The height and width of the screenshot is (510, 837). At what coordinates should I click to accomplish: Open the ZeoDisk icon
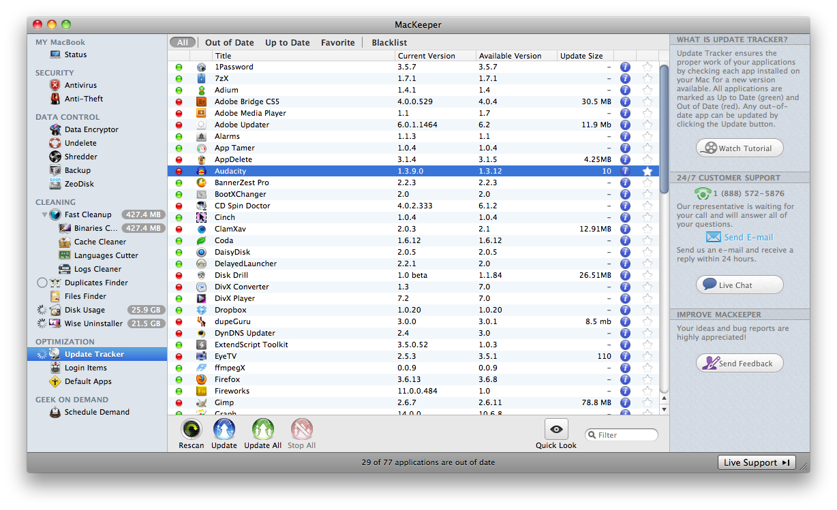[55, 184]
